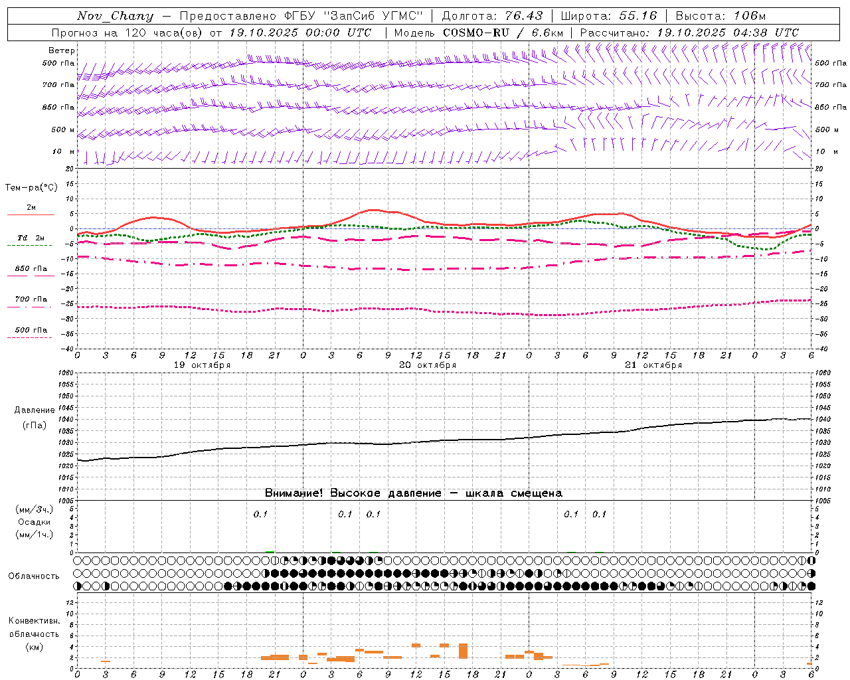Click the '(гПа)' pressure unit label
This screenshot has width=850, height=680.
34,425
